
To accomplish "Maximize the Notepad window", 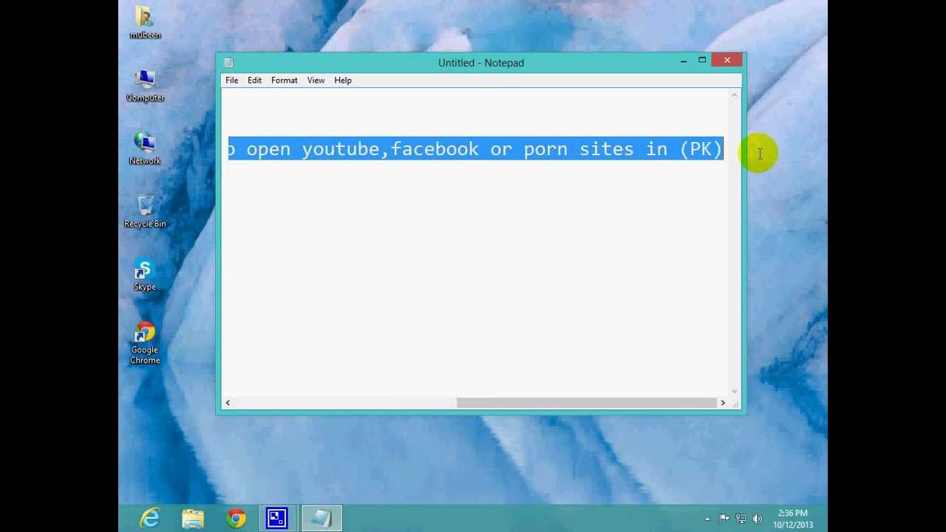I will [702, 61].
